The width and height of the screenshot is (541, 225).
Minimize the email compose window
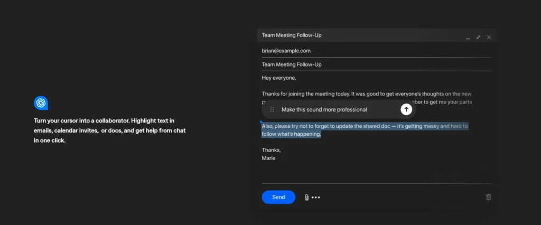click(468, 37)
